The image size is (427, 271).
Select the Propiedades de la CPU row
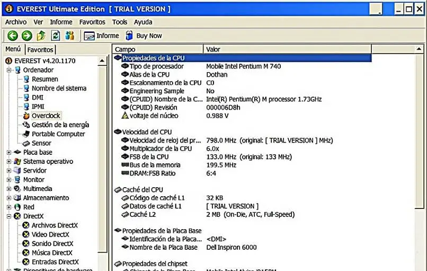coord(242,58)
